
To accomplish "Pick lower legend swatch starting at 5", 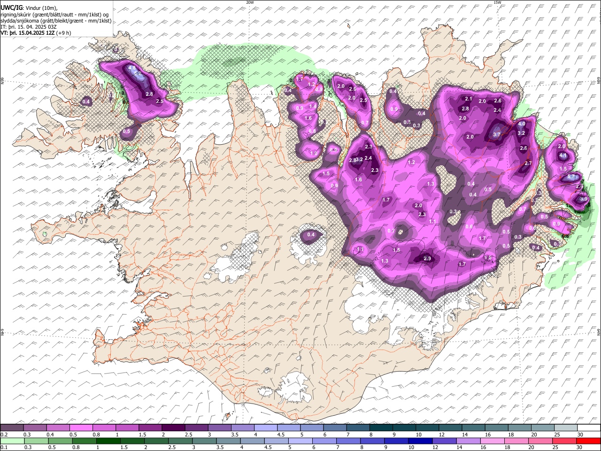I will 300,441.
